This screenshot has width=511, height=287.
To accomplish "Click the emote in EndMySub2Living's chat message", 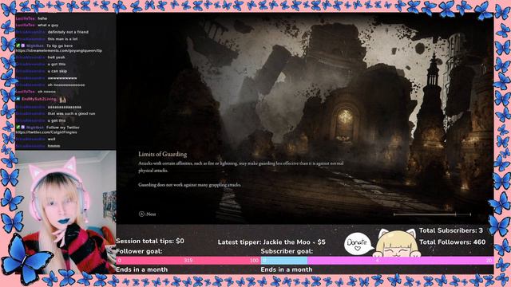I will 62,99.
